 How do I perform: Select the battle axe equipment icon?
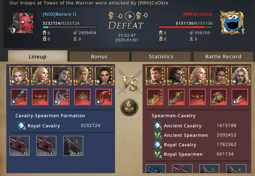click(x=61, y=97)
